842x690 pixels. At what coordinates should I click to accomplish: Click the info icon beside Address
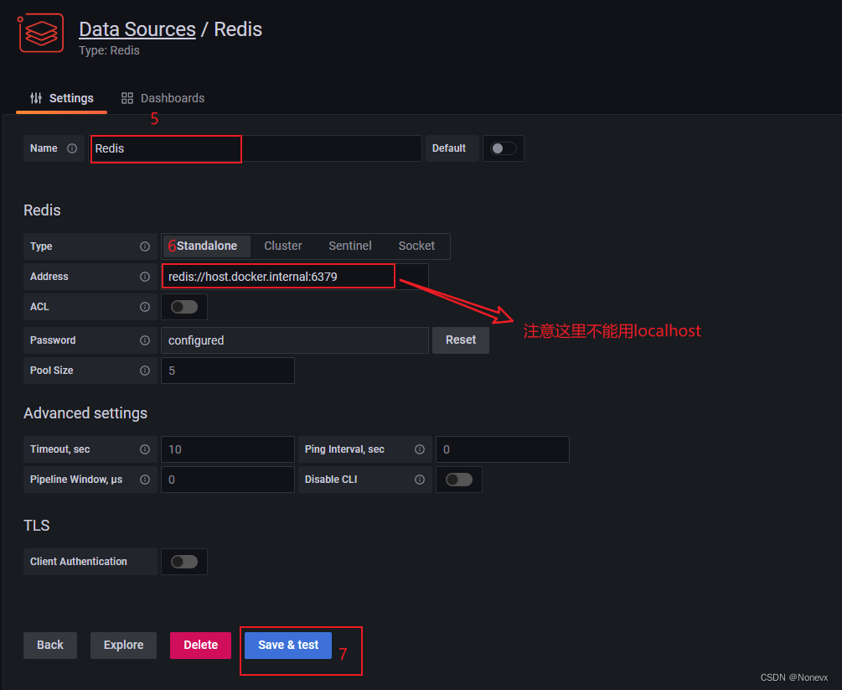coord(144,276)
